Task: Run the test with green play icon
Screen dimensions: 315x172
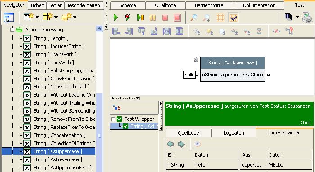Action: pos(116,18)
